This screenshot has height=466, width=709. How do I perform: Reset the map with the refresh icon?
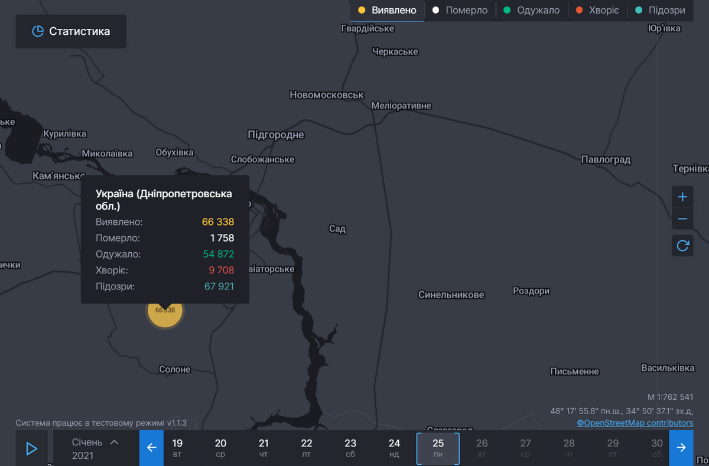pyautogui.click(x=682, y=246)
